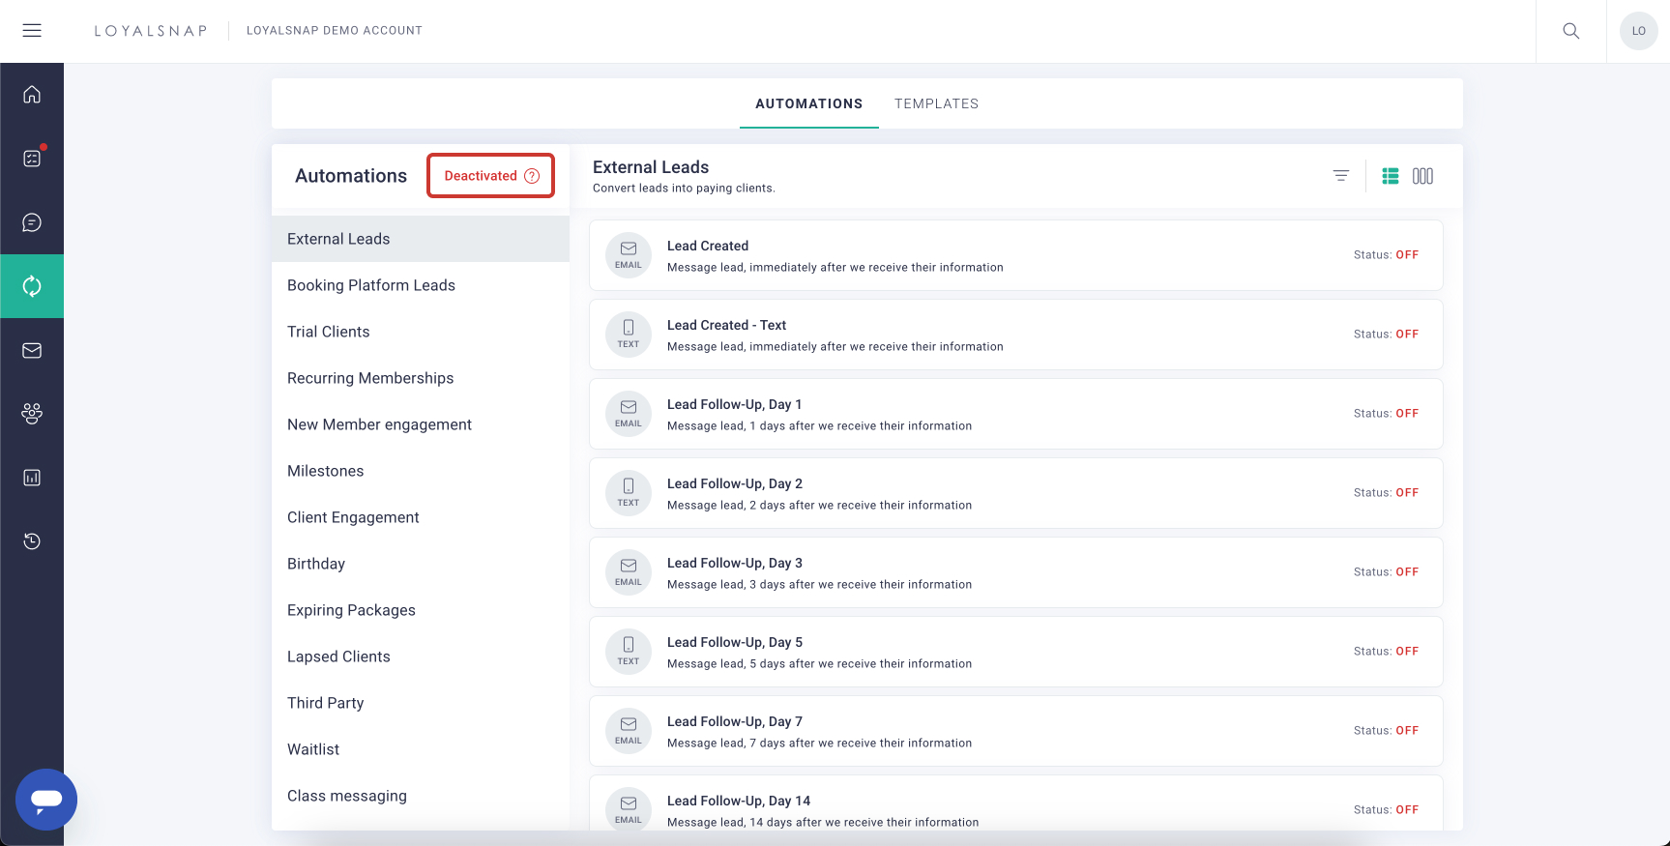Select Booking Platform Leads category

click(370, 285)
